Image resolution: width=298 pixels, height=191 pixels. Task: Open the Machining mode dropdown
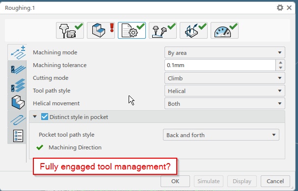point(225,52)
